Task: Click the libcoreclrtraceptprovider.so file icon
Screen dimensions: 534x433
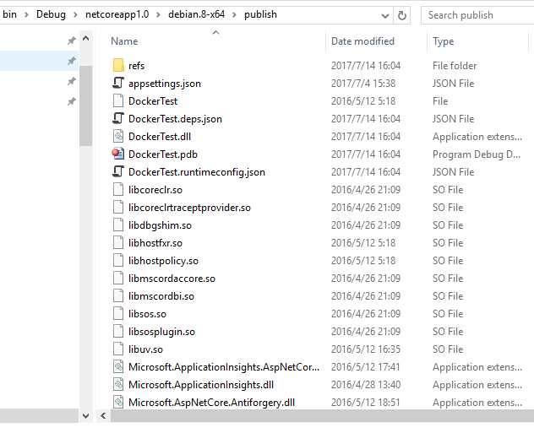Action: pyautogui.click(x=118, y=207)
